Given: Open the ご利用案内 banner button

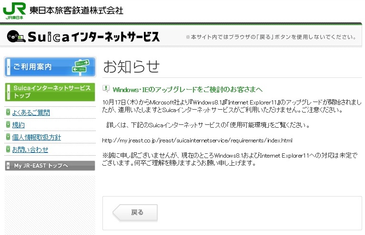Looking at the screenshot, I should (50, 67).
